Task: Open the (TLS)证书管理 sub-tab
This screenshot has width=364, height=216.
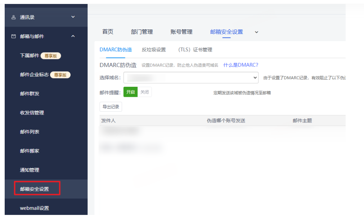Action: (195, 50)
